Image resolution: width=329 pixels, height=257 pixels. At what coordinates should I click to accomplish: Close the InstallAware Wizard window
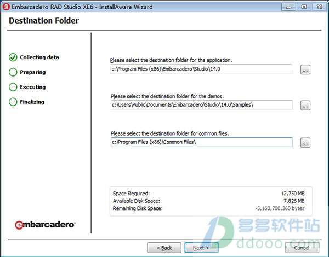point(319,7)
